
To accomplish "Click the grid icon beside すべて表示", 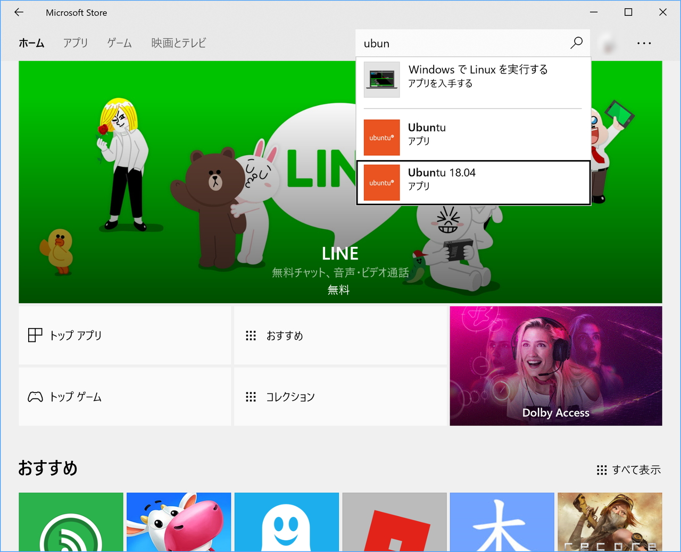I will [x=601, y=470].
